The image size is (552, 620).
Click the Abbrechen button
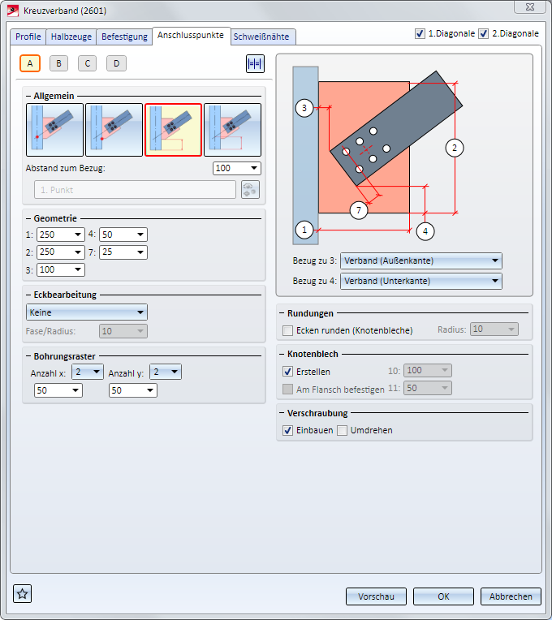pyautogui.click(x=511, y=596)
